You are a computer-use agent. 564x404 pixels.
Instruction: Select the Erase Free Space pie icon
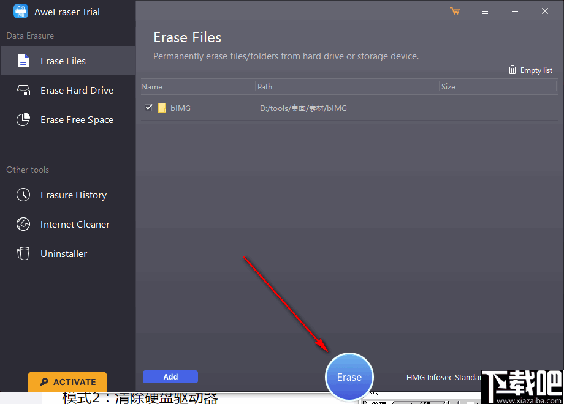click(x=23, y=119)
